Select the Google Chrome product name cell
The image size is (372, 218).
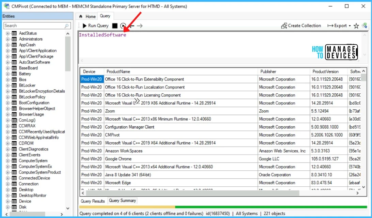[x=181, y=159]
